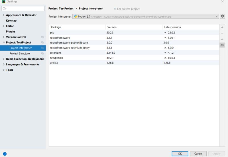Select robotframework-seleniumlibrary package row

134,48
